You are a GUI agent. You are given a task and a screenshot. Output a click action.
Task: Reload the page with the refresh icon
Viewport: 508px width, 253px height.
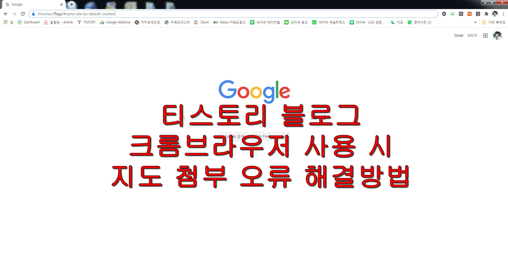click(x=23, y=14)
